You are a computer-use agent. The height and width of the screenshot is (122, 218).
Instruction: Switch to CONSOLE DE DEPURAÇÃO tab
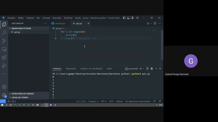coord(91,69)
